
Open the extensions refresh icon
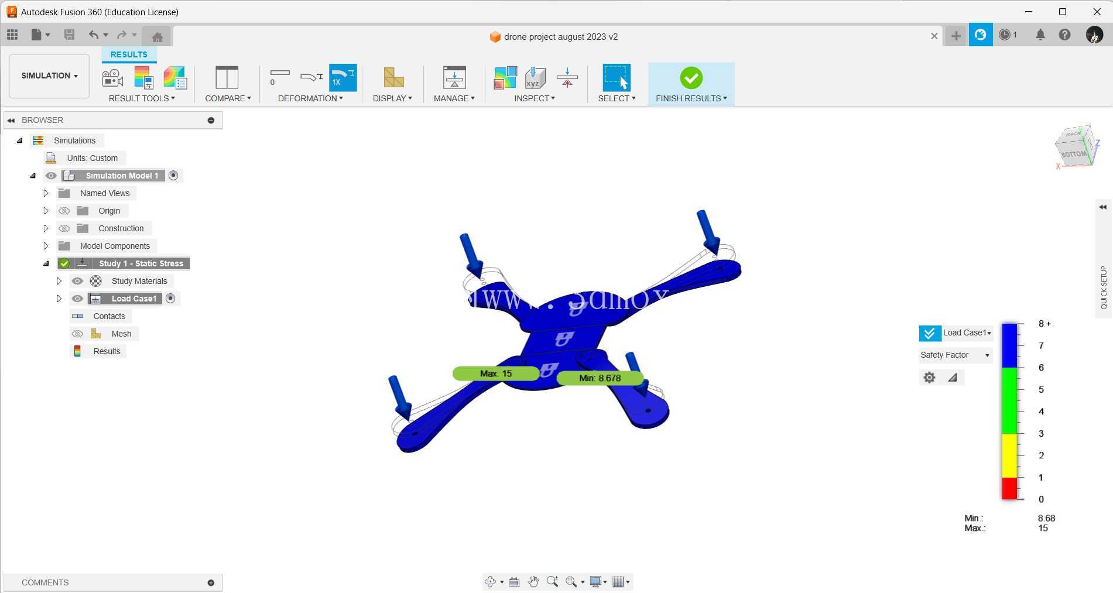980,35
